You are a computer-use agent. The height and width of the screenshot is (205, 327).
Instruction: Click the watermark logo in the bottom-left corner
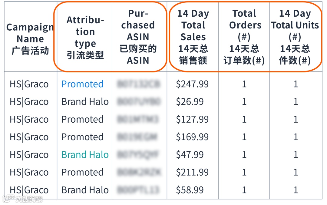pyautogui.click(x=22, y=199)
